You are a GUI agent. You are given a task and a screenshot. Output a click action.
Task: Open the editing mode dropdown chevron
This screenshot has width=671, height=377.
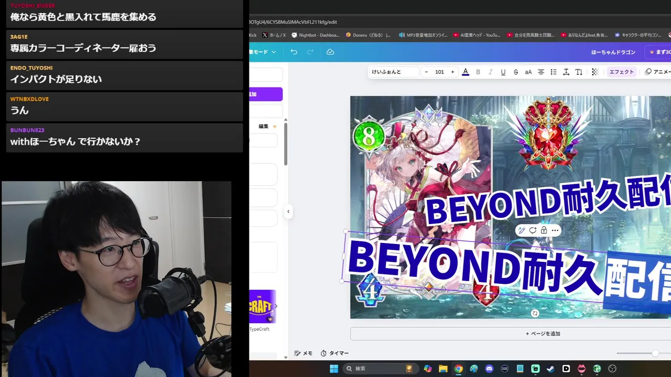(x=274, y=52)
